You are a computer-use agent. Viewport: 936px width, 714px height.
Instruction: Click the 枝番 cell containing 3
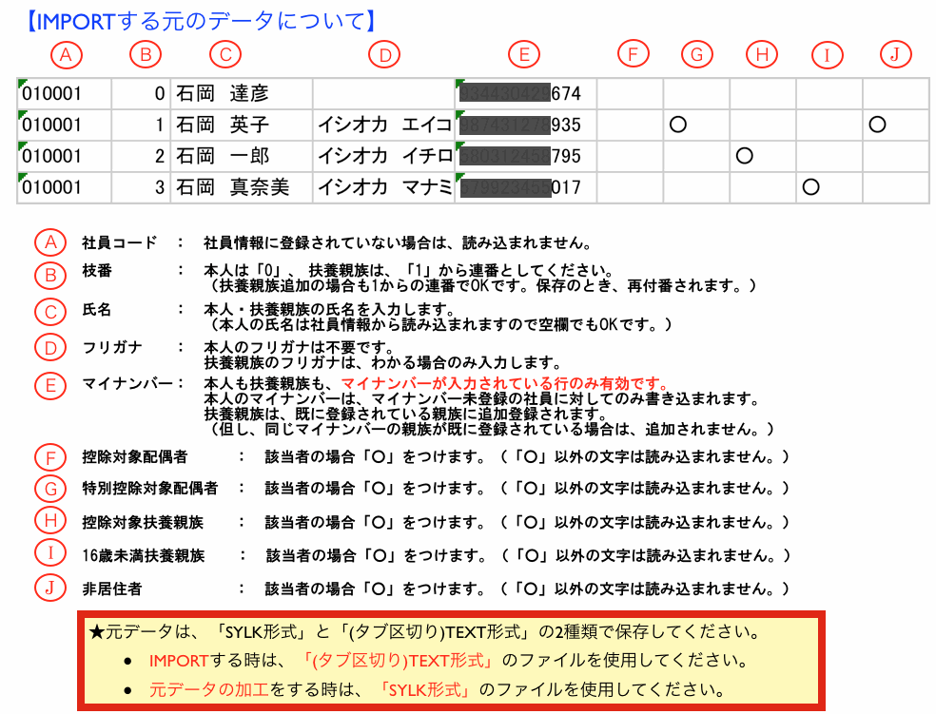(x=141, y=187)
